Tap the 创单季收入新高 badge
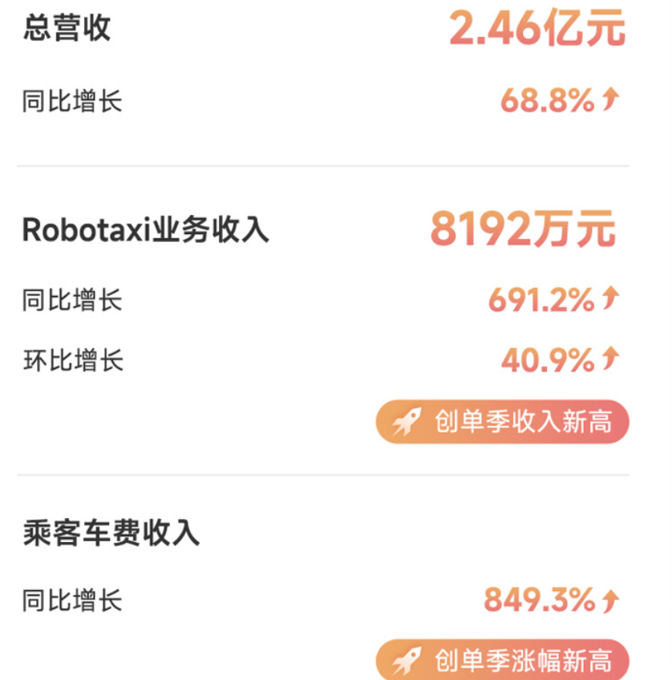Viewport: 672px width, 680px height. pyautogui.click(x=503, y=422)
